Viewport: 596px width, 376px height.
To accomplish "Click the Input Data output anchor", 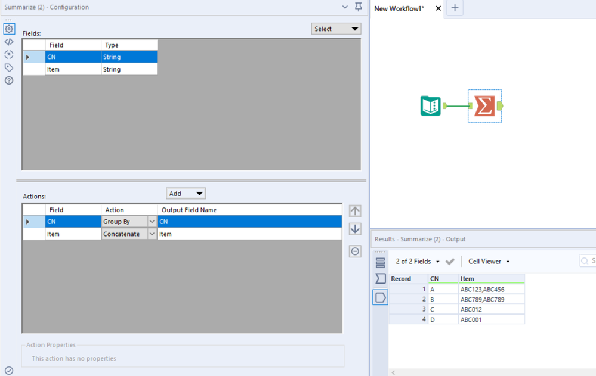I will 445,106.
